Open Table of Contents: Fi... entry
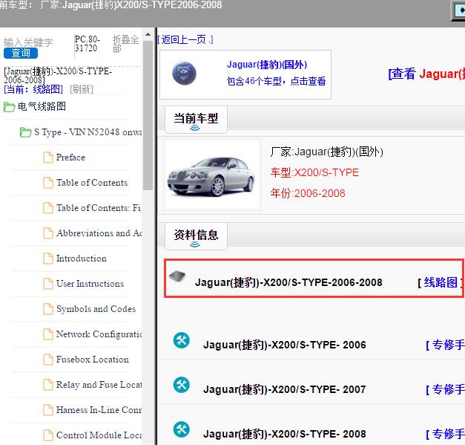This screenshot has width=465, height=445. tap(99, 208)
